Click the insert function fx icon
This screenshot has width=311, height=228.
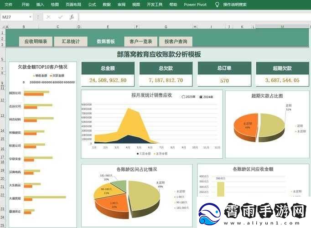point(72,17)
